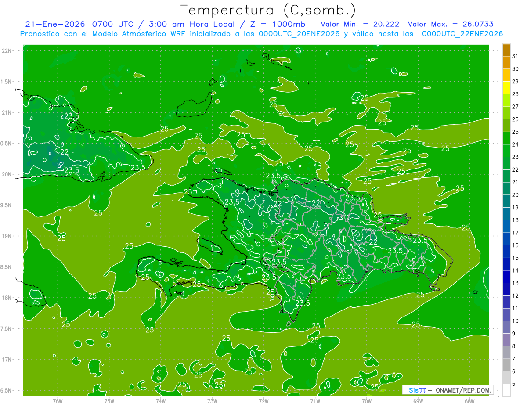Click the "17N" latitude axis label
Screen dimensions: 527x407
click(7, 360)
